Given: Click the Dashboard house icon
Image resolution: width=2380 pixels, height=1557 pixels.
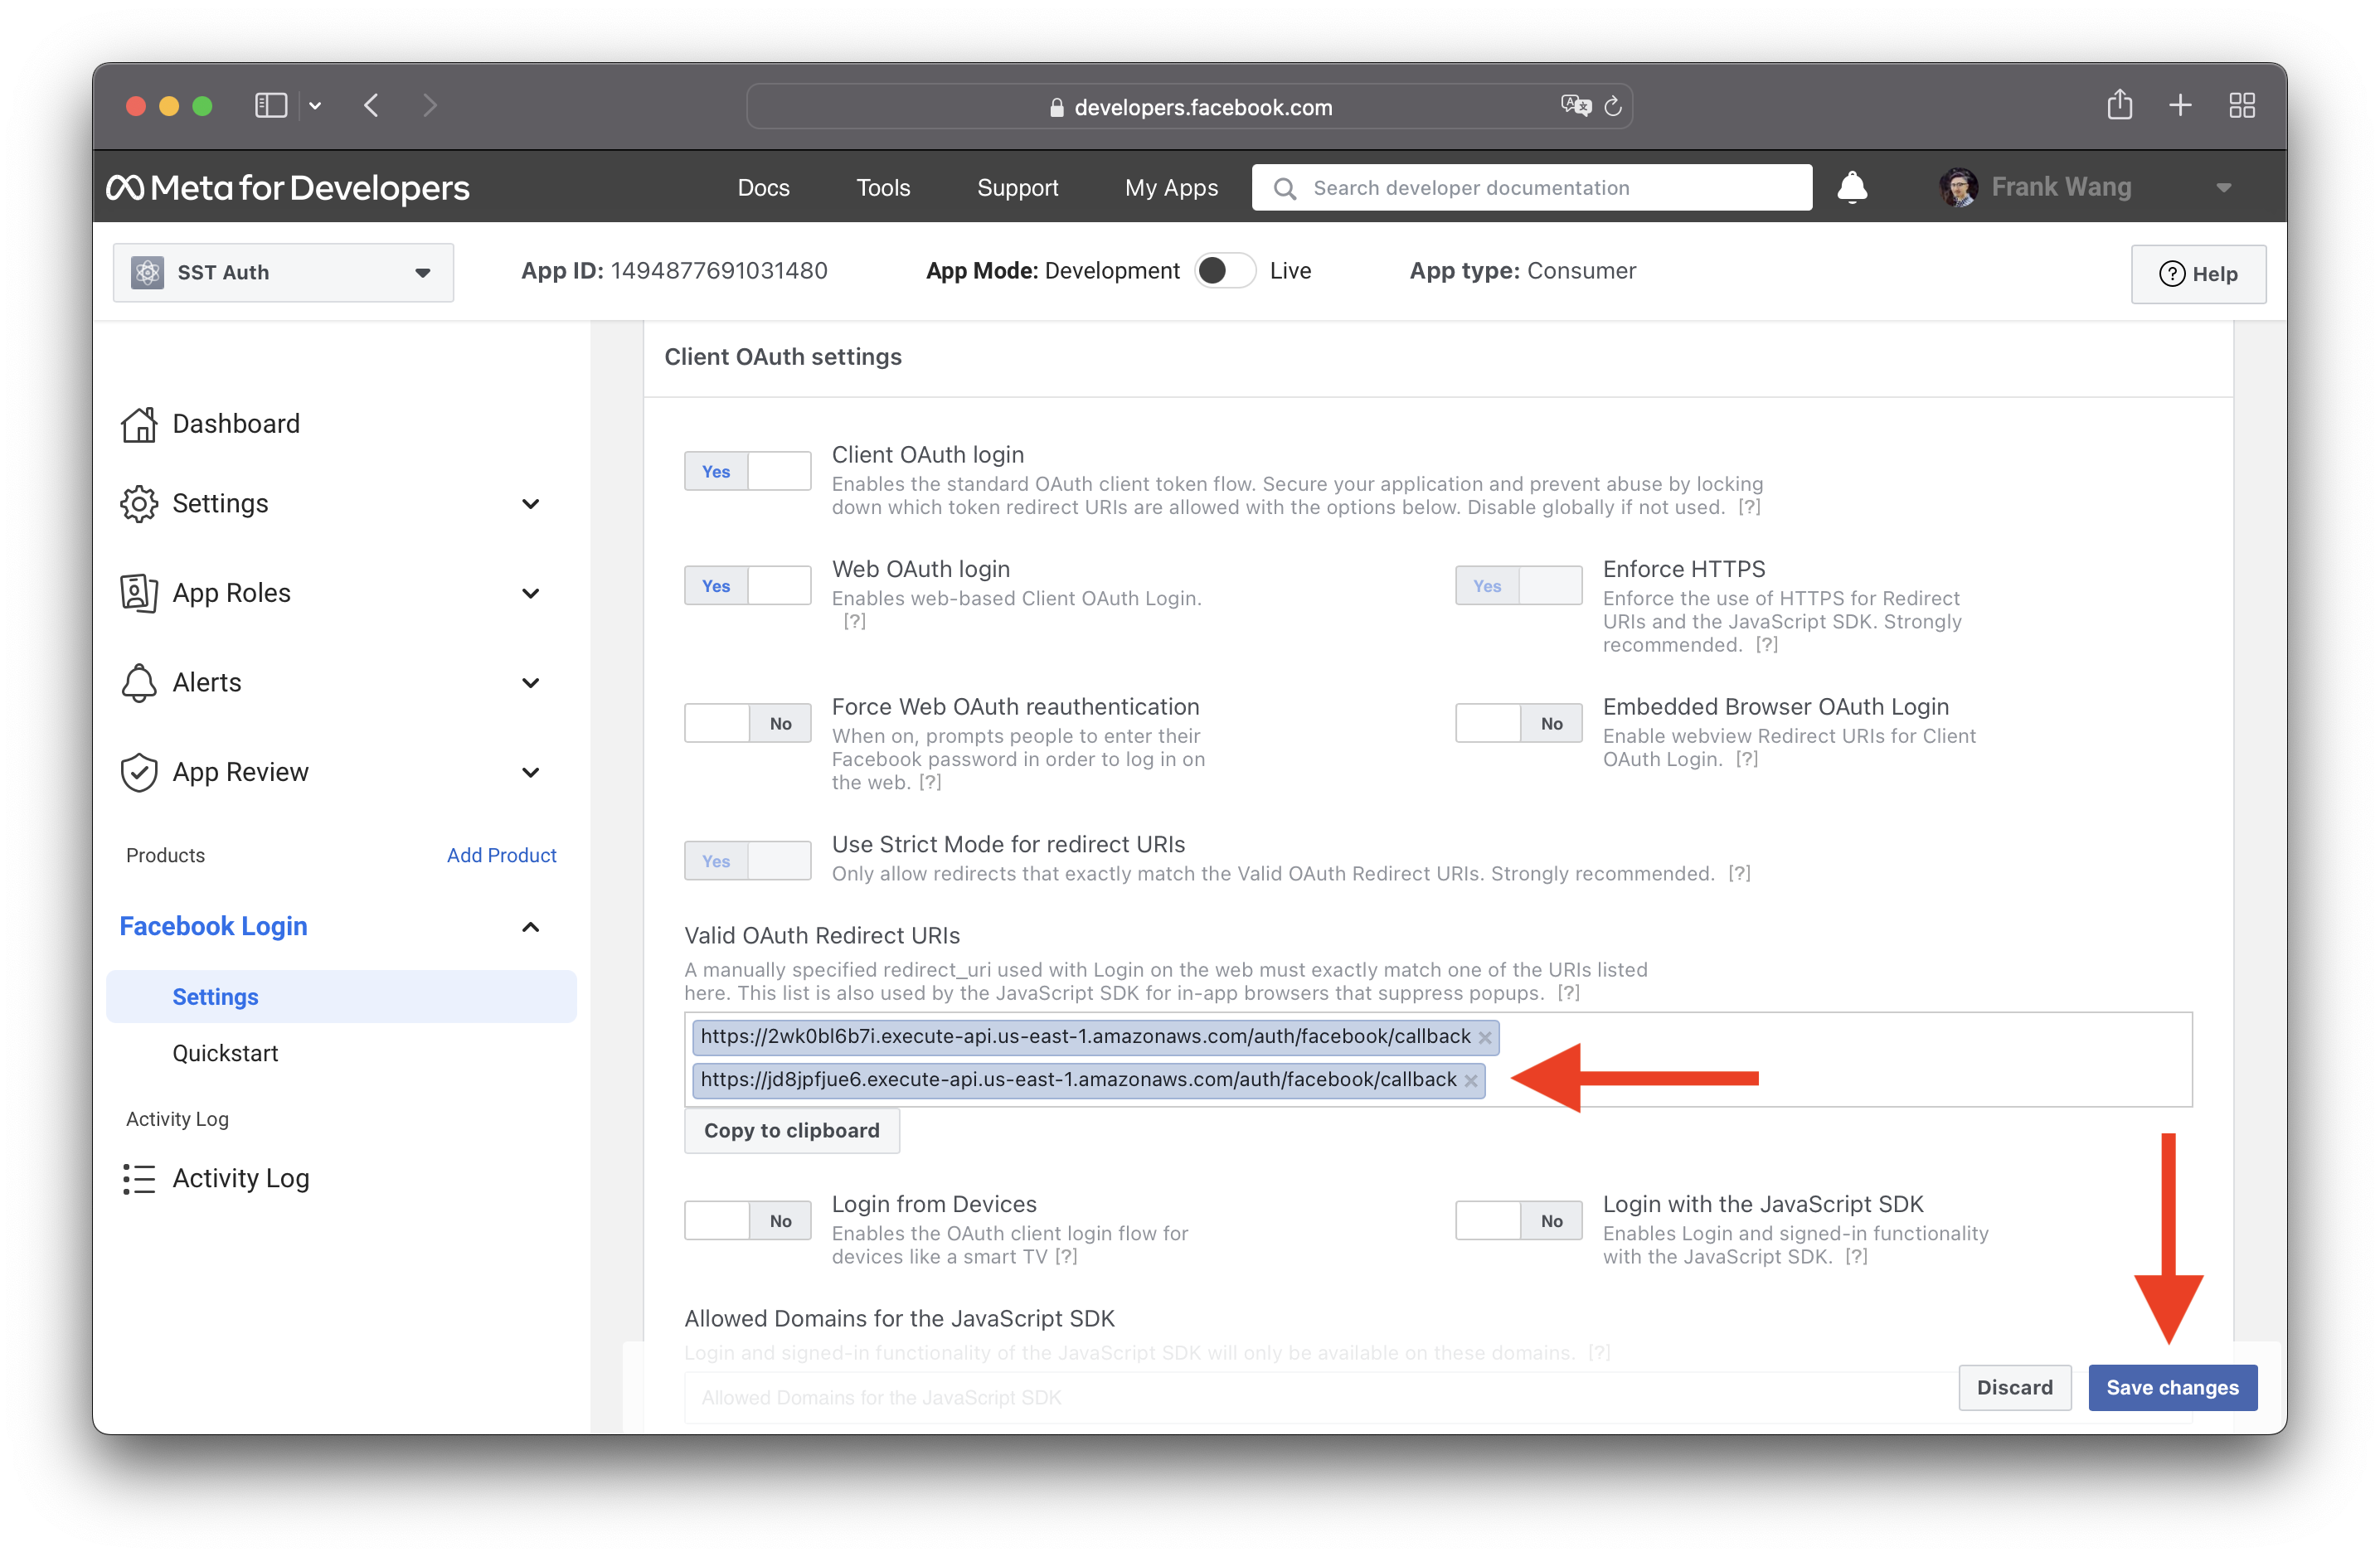Looking at the screenshot, I should pos(139,424).
